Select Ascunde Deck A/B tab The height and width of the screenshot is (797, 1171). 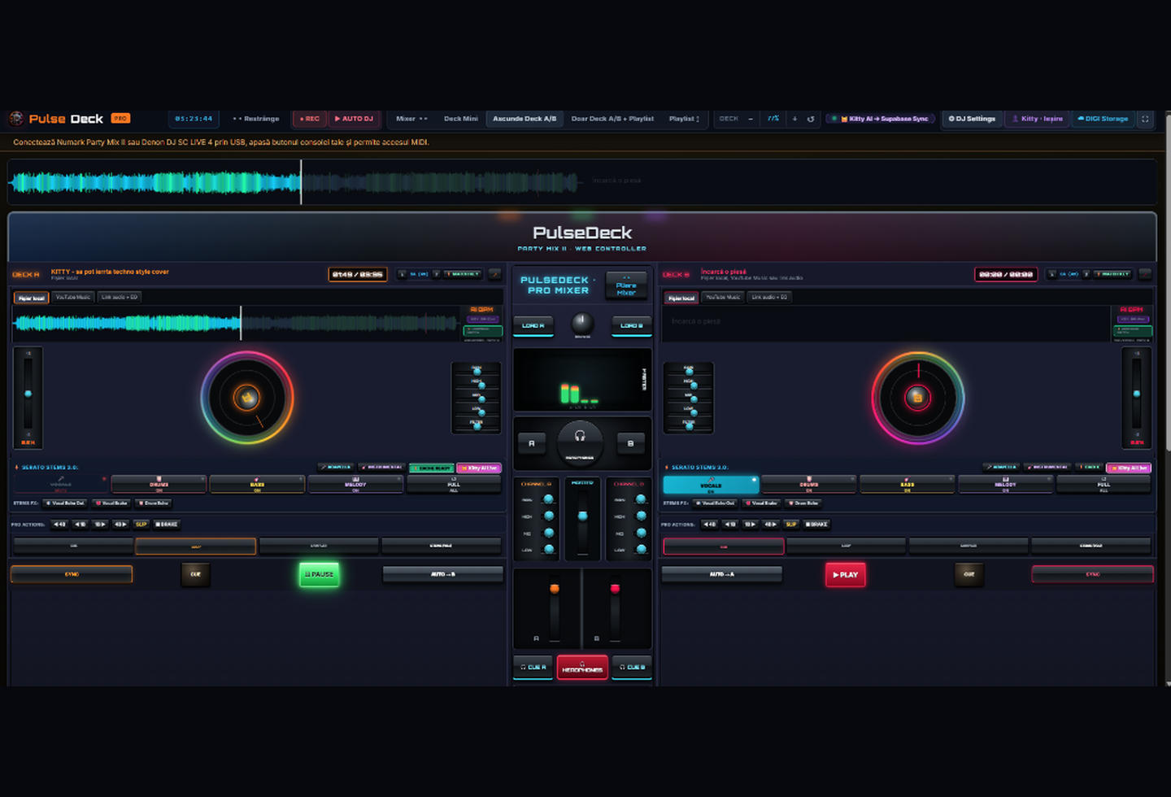(525, 119)
